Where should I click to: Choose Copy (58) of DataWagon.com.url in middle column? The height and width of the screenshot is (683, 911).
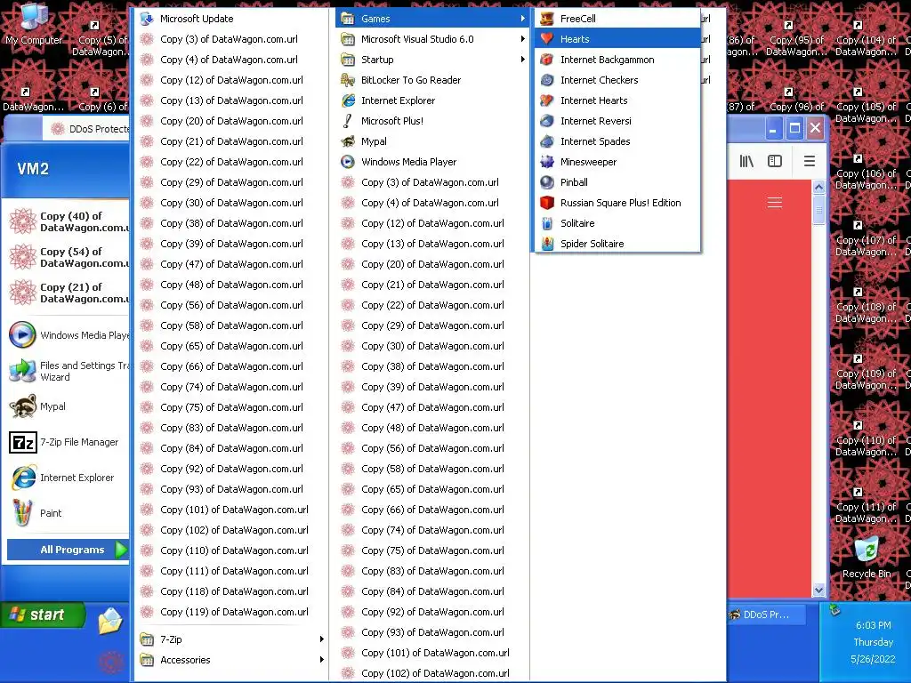click(x=432, y=469)
